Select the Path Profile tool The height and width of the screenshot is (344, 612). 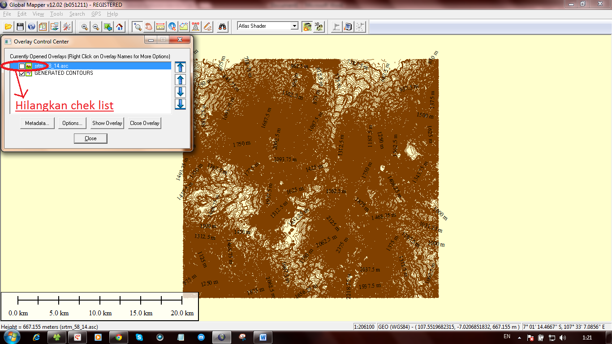184,27
